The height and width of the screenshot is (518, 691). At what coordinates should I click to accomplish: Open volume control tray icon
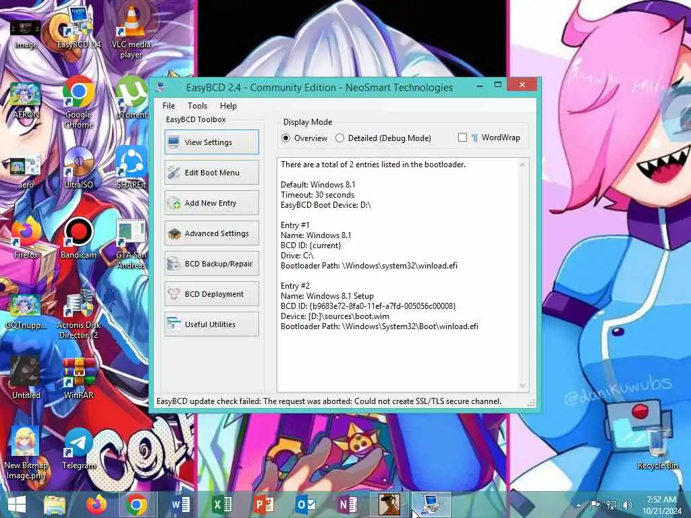(628, 505)
